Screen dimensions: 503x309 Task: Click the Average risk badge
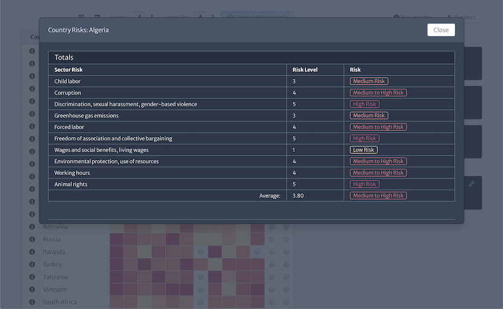[379, 196]
